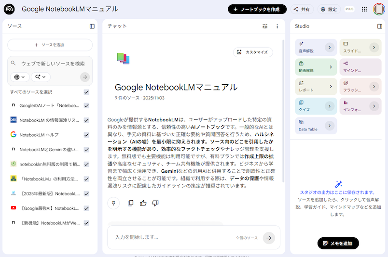Create infographic インフォ tile
This screenshot has width=388, height=257.
[360, 106]
